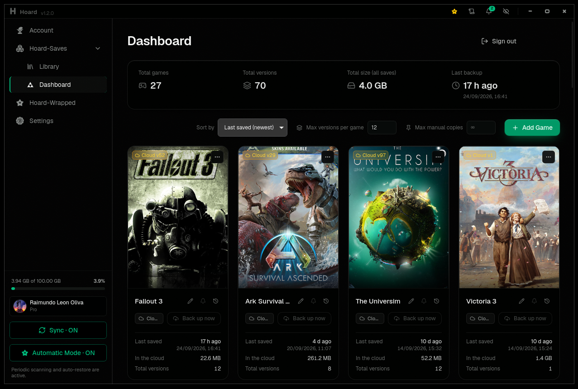Click the bell icon for Ark Survival
This screenshot has height=389, width=578.
[x=313, y=301]
